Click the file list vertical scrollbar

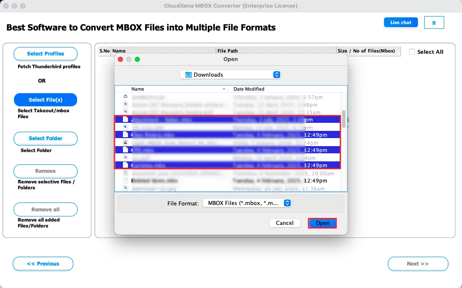344,116
